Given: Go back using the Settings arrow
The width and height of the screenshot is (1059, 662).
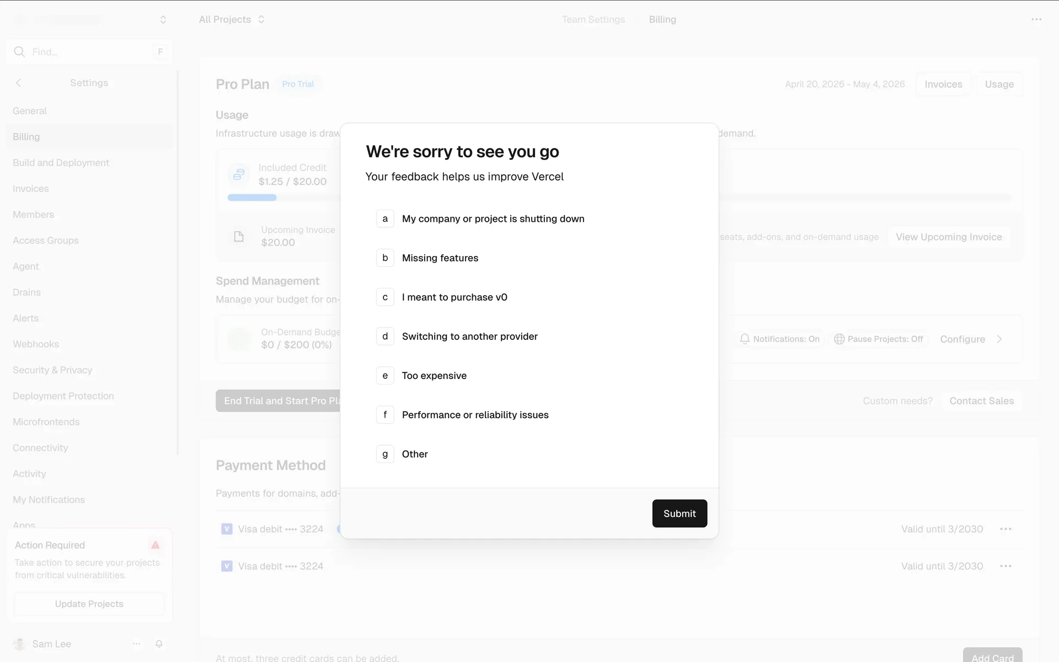Looking at the screenshot, I should pos(18,83).
